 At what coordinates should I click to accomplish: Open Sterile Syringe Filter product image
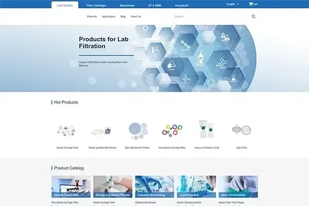tap(67, 130)
